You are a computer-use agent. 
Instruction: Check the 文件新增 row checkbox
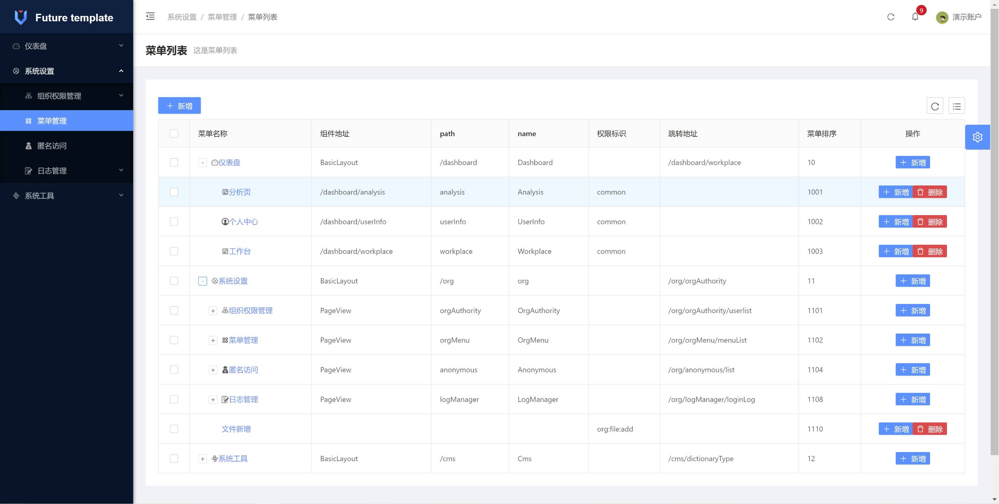[174, 429]
